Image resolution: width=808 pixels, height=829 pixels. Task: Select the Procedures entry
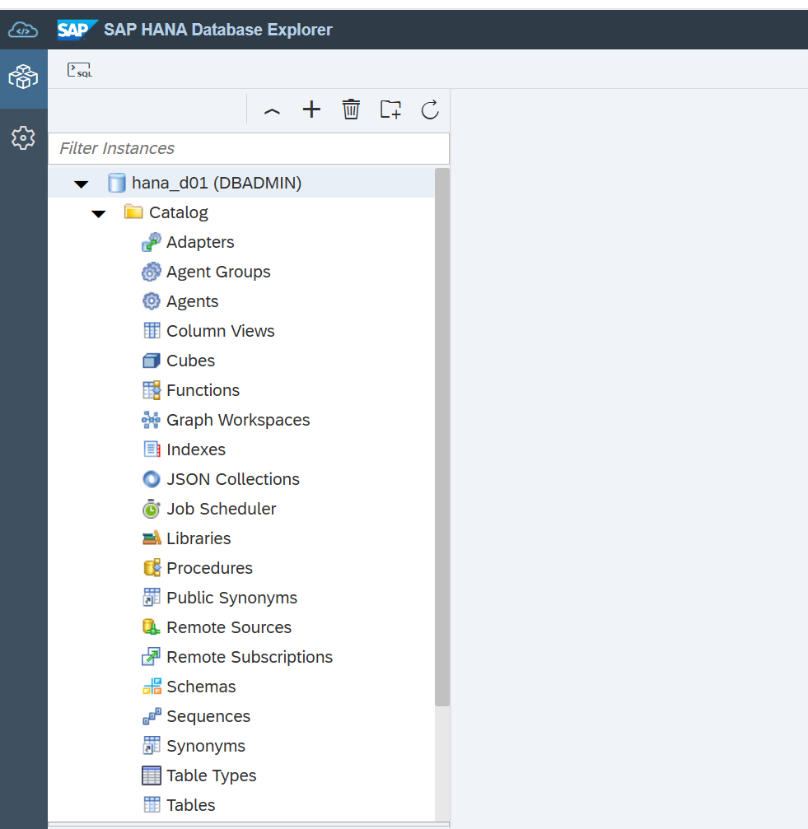tap(209, 568)
